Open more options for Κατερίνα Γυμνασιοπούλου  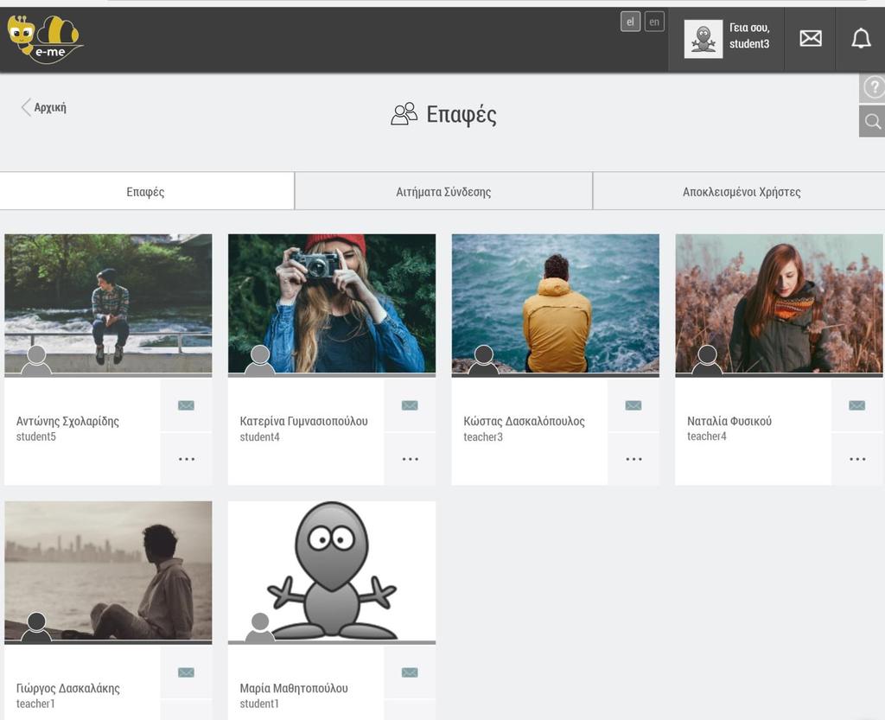410,459
